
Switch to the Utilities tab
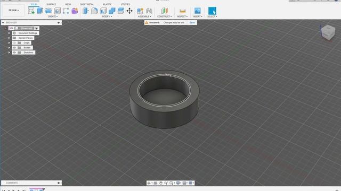(125, 4)
